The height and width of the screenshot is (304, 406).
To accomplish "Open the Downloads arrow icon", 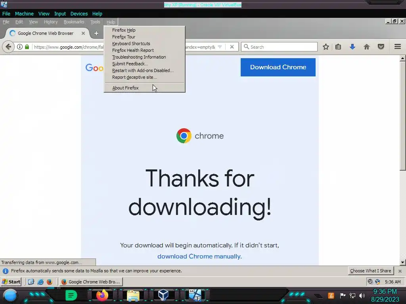I will (352, 47).
